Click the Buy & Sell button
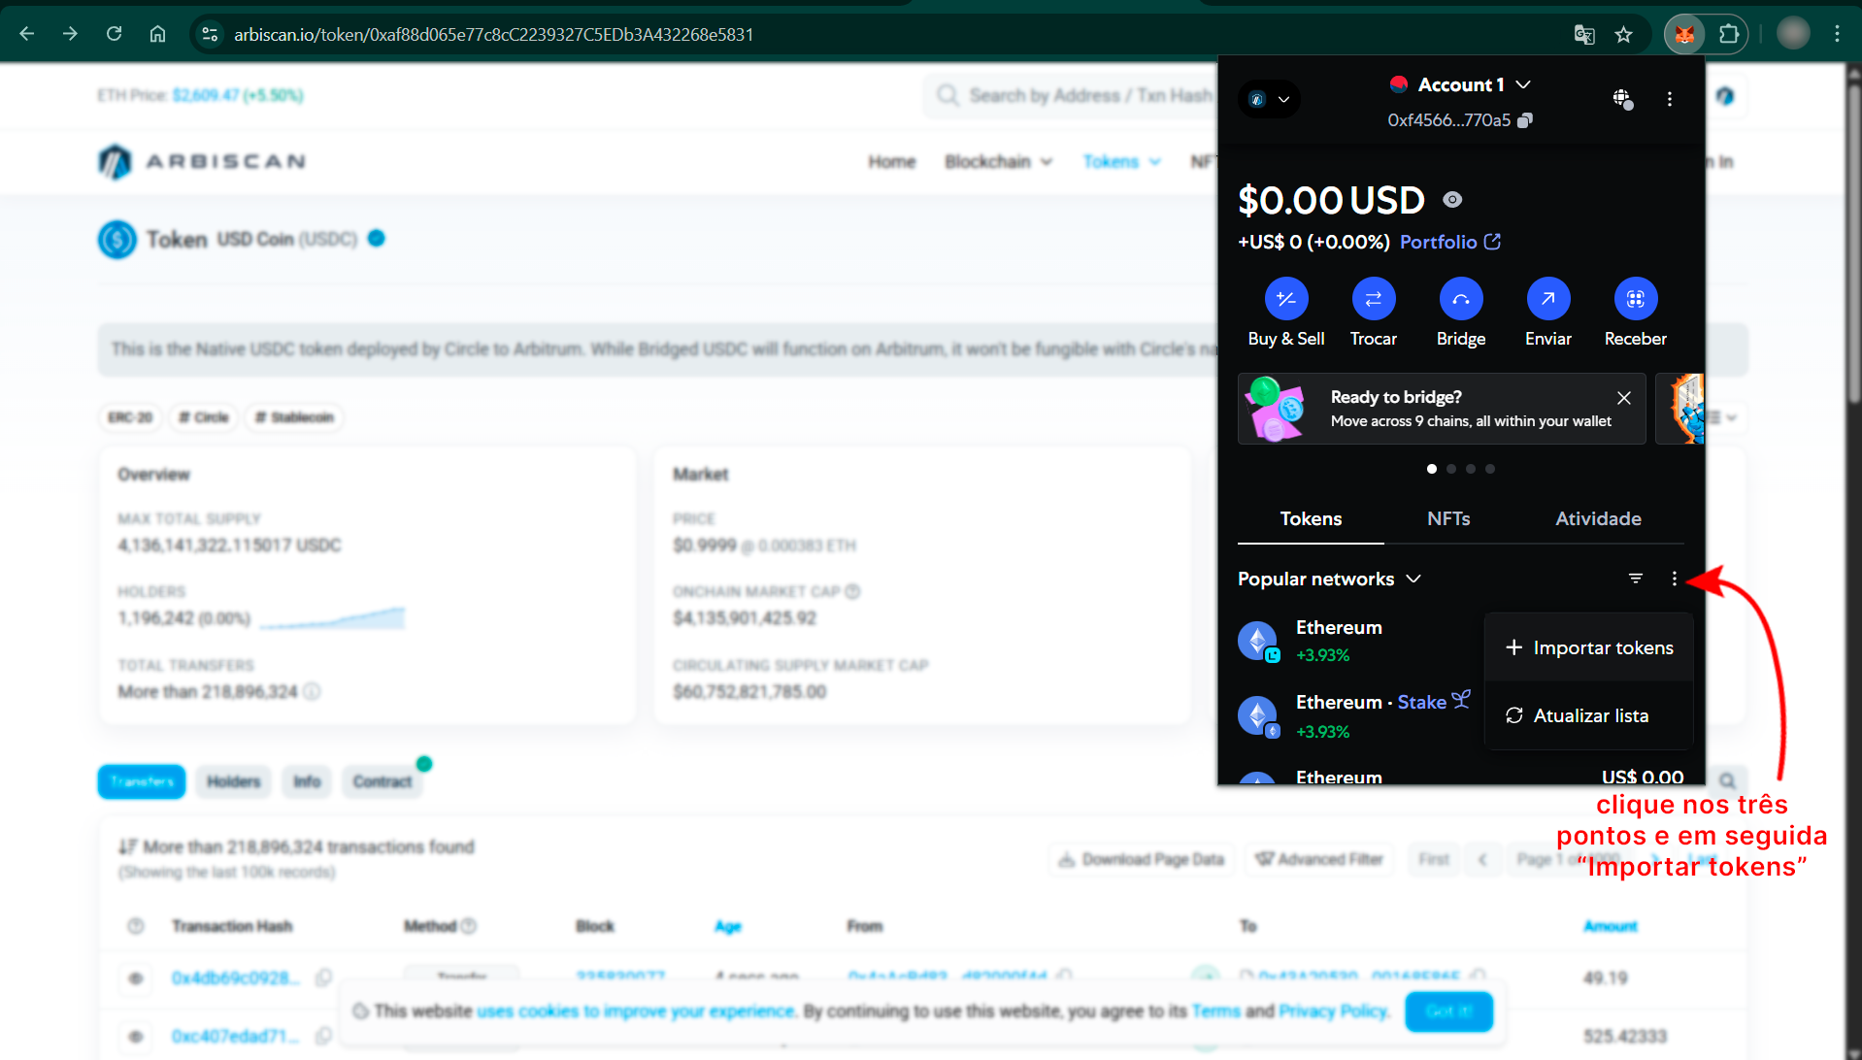 tap(1286, 313)
